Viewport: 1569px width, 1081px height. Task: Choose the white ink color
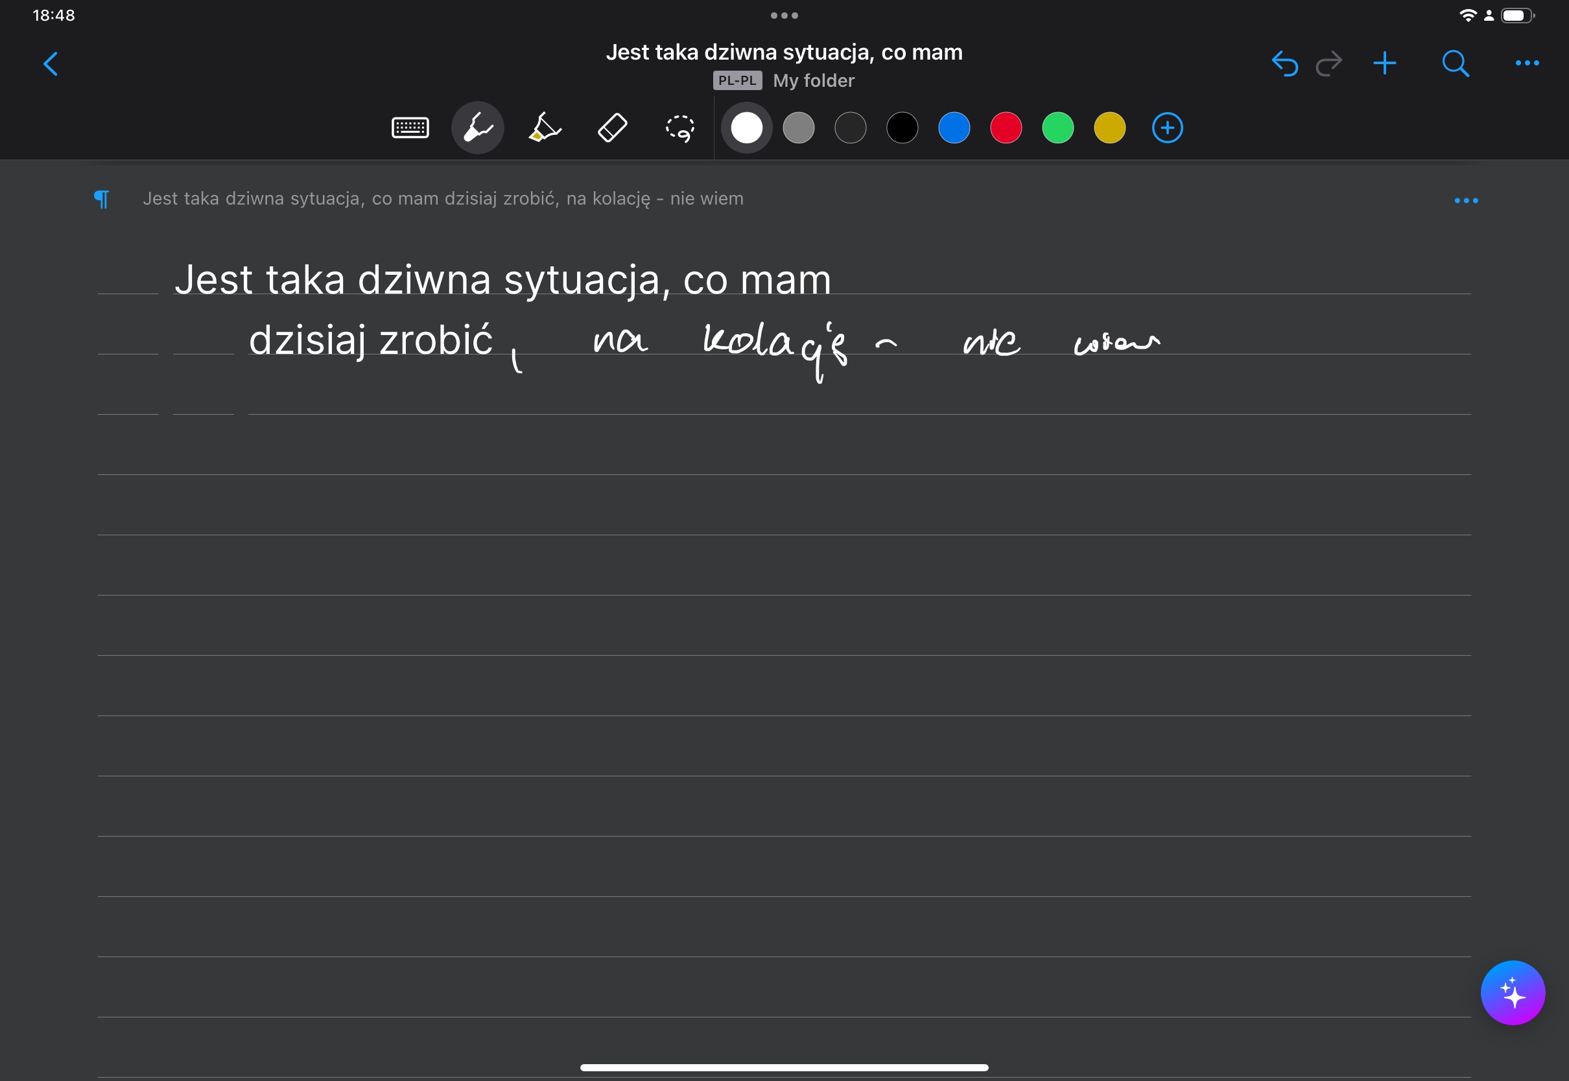click(x=746, y=128)
